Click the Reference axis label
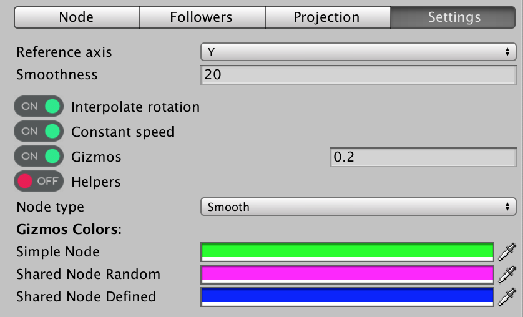The width and height of the screenshot is (523, 317). pyautogui.click(x=64, y=52)
